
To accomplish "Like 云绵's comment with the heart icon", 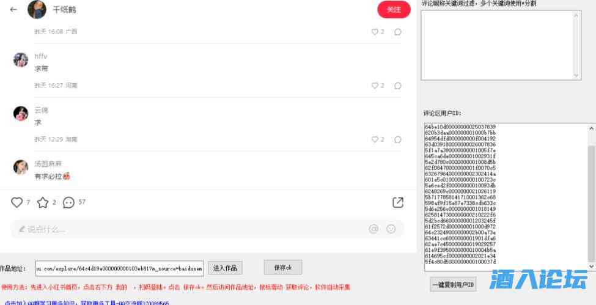I will coord(375,139).
